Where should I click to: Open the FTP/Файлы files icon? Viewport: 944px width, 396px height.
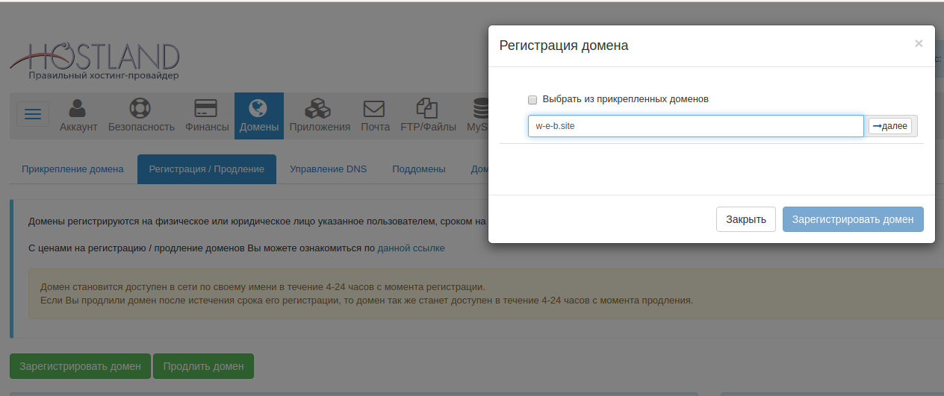427,109
